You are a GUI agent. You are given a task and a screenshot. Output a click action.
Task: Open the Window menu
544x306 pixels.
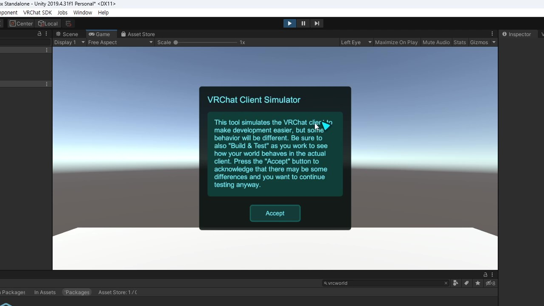click(82, 12)
